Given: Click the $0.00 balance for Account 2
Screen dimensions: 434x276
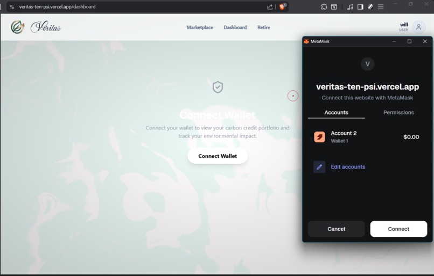Looking at the screenshot, I should tap(411, 137).
